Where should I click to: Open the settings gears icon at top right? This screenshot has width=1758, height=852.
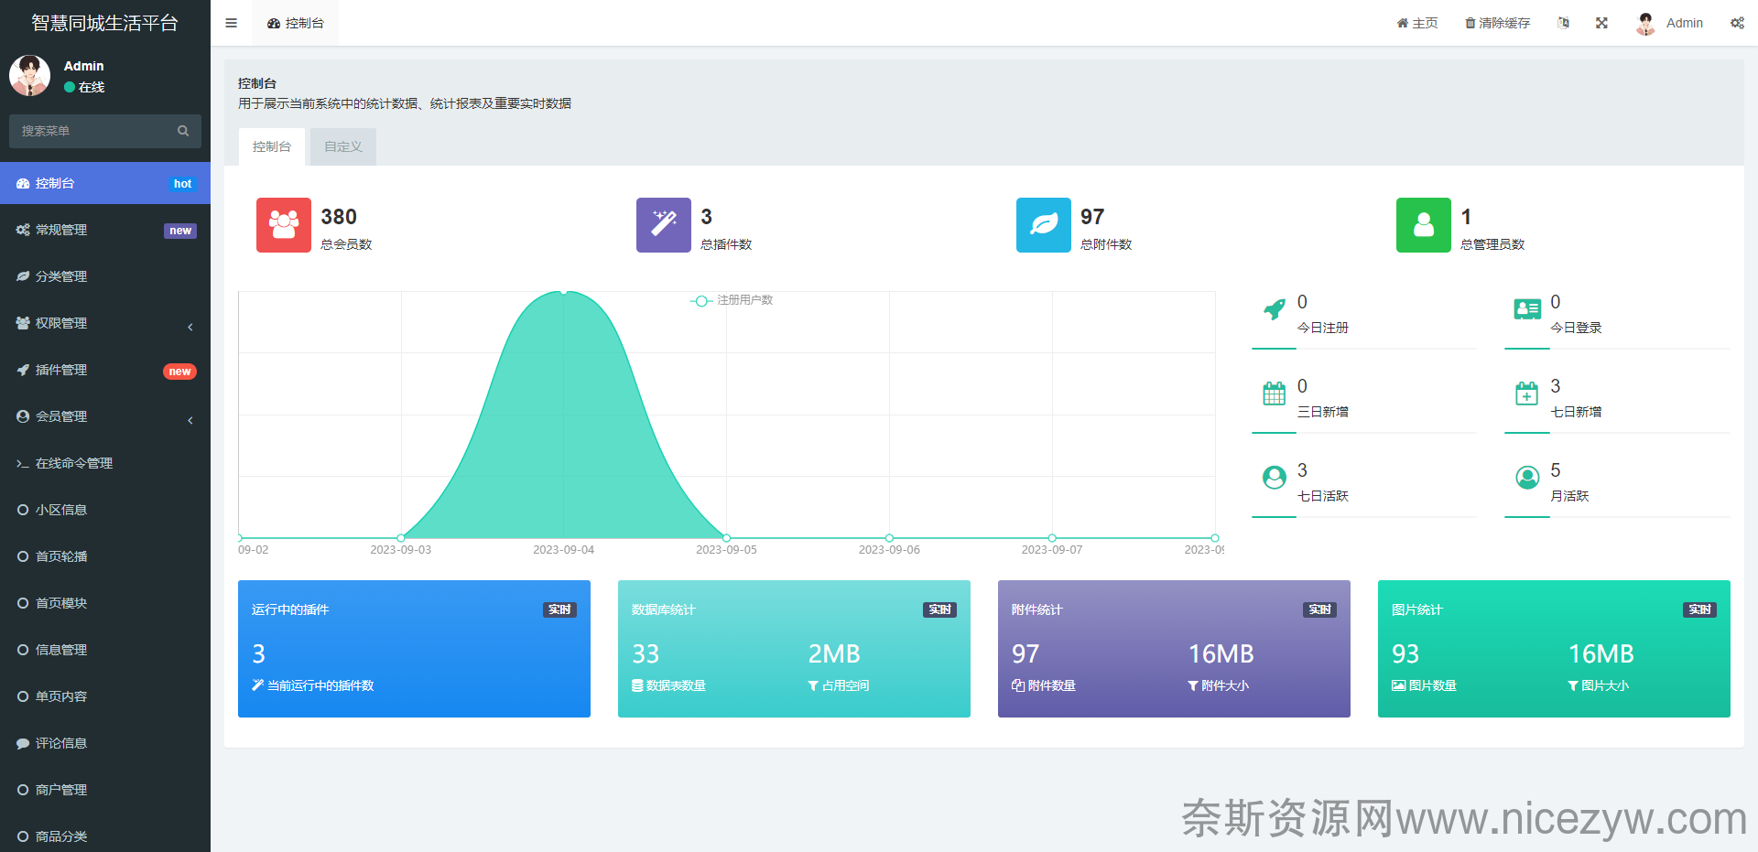(1737, 23)
